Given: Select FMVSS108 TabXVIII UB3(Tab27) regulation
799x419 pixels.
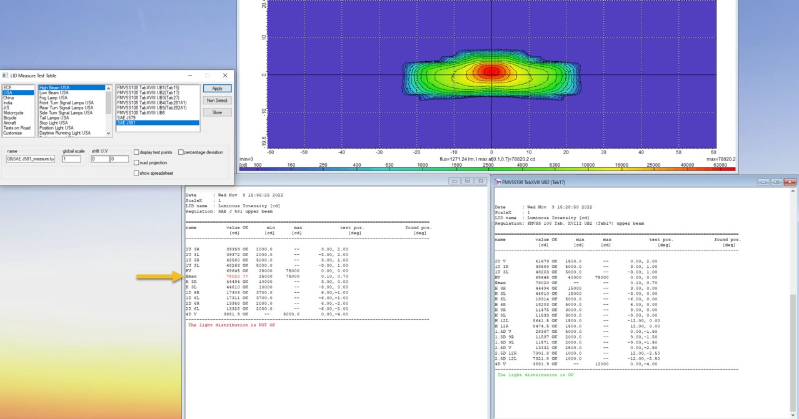Looking at the screenshot, I should tap(158, 97).
